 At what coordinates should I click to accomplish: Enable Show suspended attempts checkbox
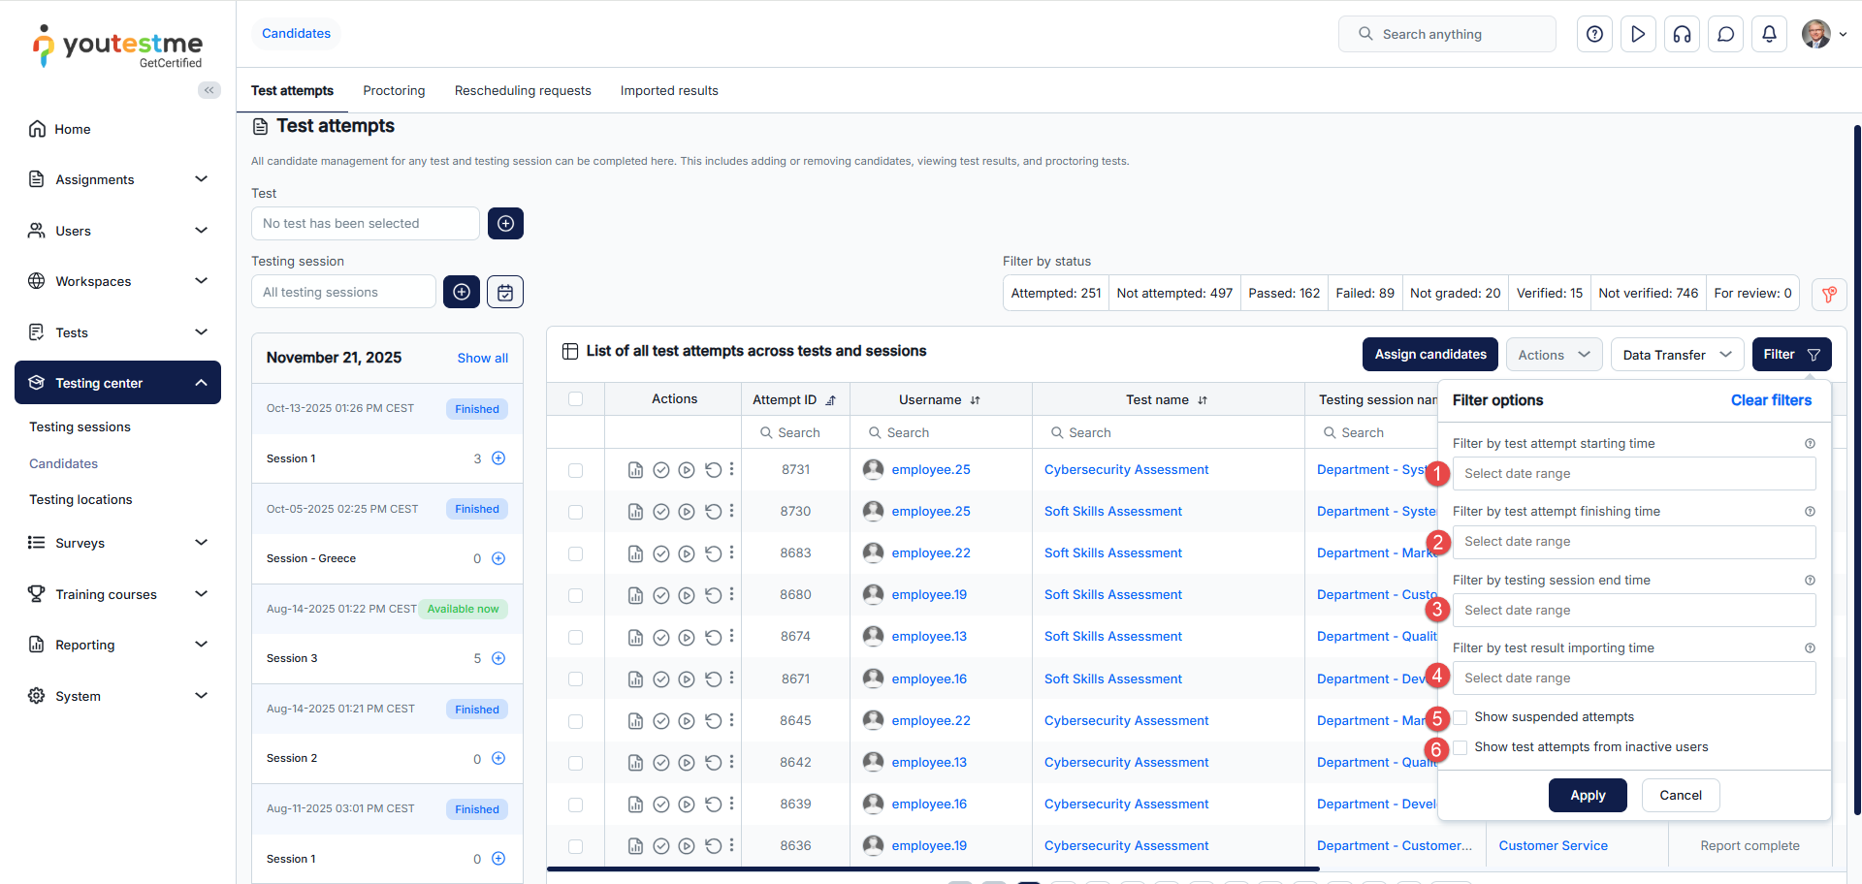point(1461,717)
